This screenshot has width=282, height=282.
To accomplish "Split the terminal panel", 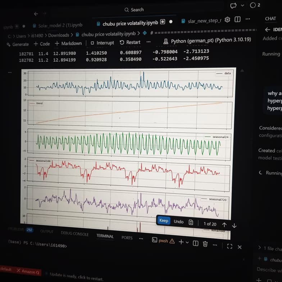I will [195, 244].
